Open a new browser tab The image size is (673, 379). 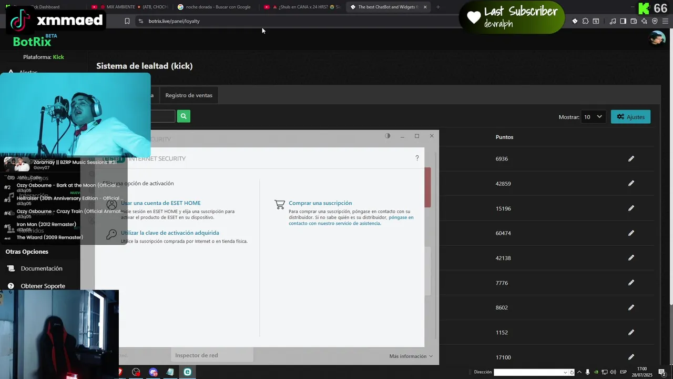click(438, 7)
